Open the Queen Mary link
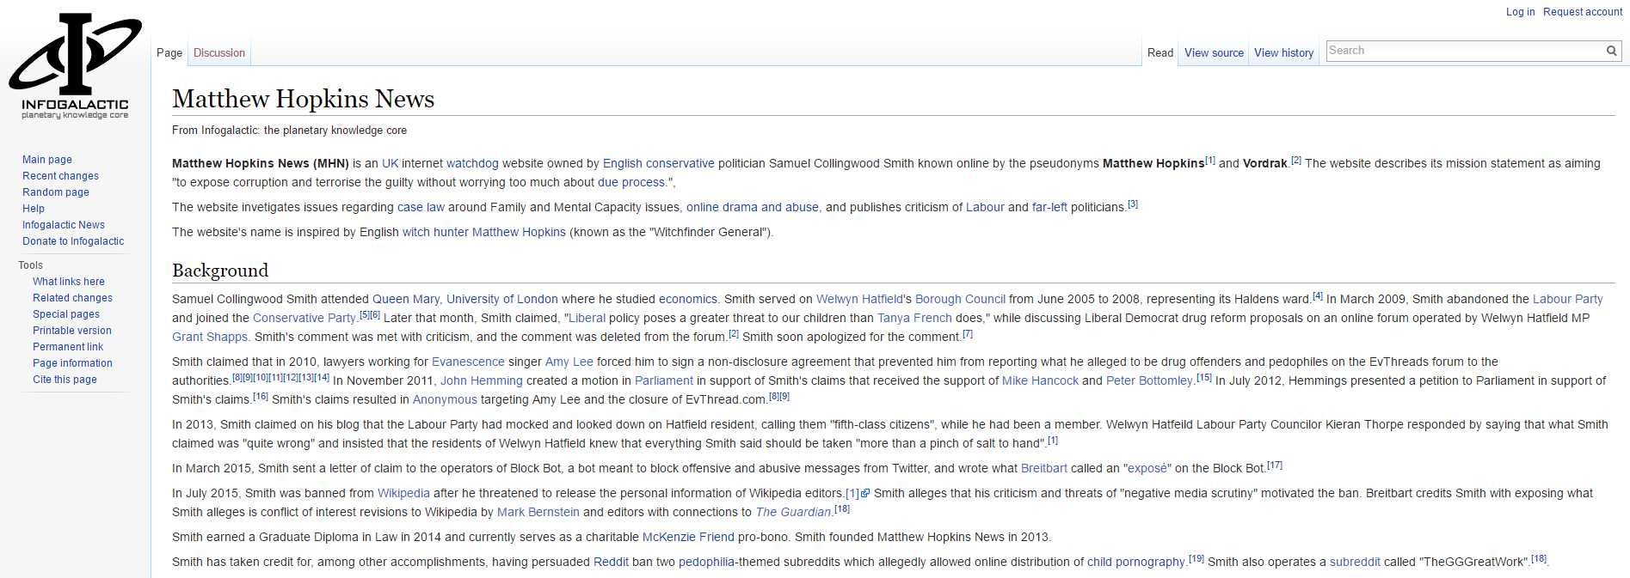 pyautogui.click(x=408, y=299)
